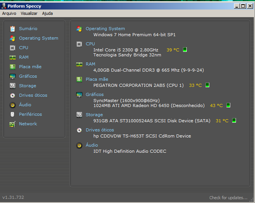Click the Áudio heading in summary panel
255x203 pixels.
[92, 145]
